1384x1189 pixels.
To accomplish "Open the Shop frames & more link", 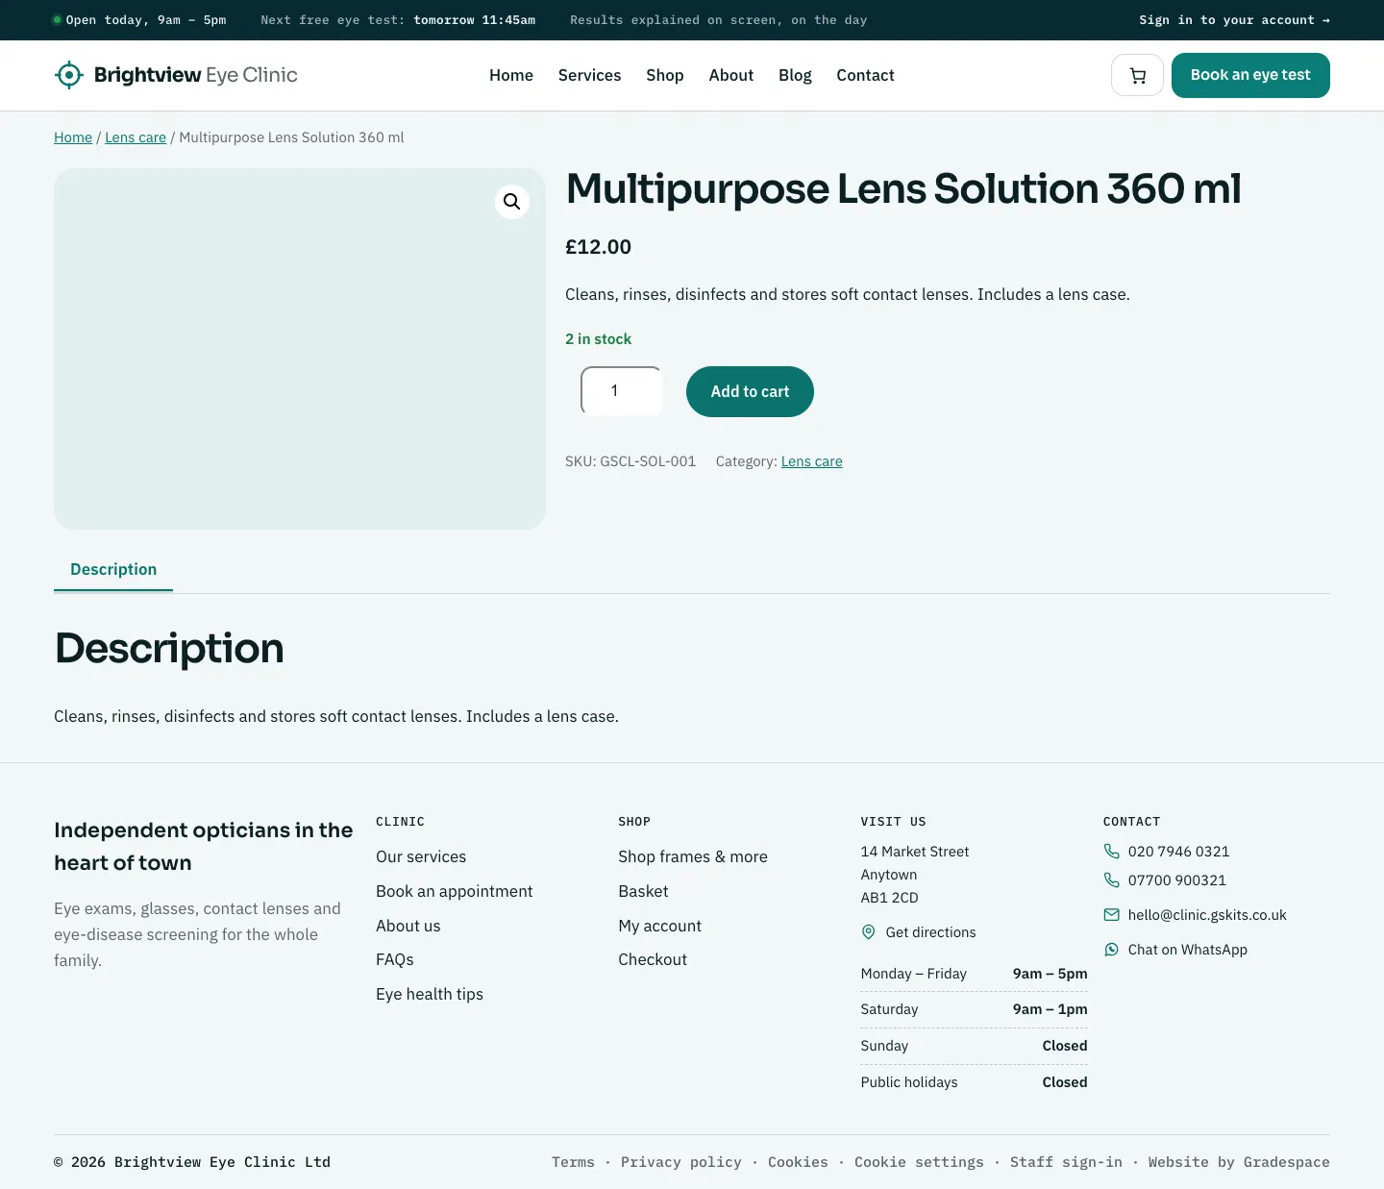I will [x=693, y=856].
